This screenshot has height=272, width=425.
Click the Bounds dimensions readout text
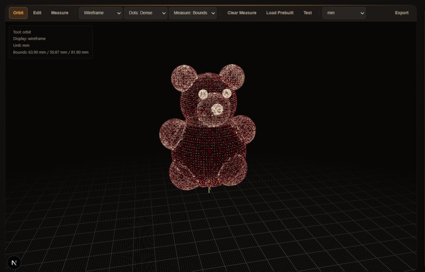51,52
